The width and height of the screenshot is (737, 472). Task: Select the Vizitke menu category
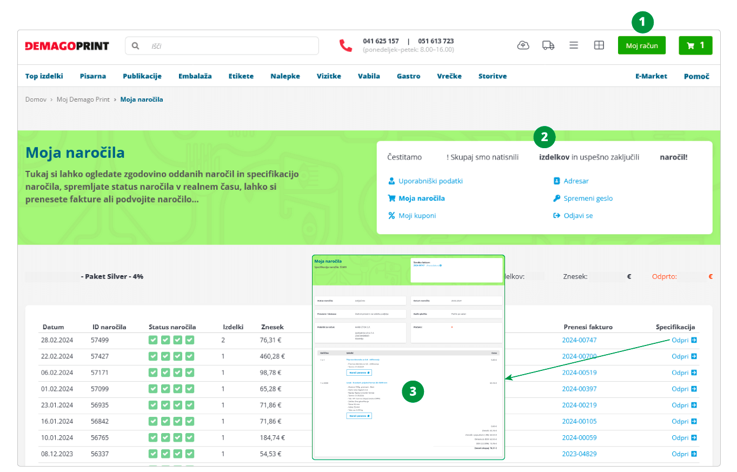[329, 76]
